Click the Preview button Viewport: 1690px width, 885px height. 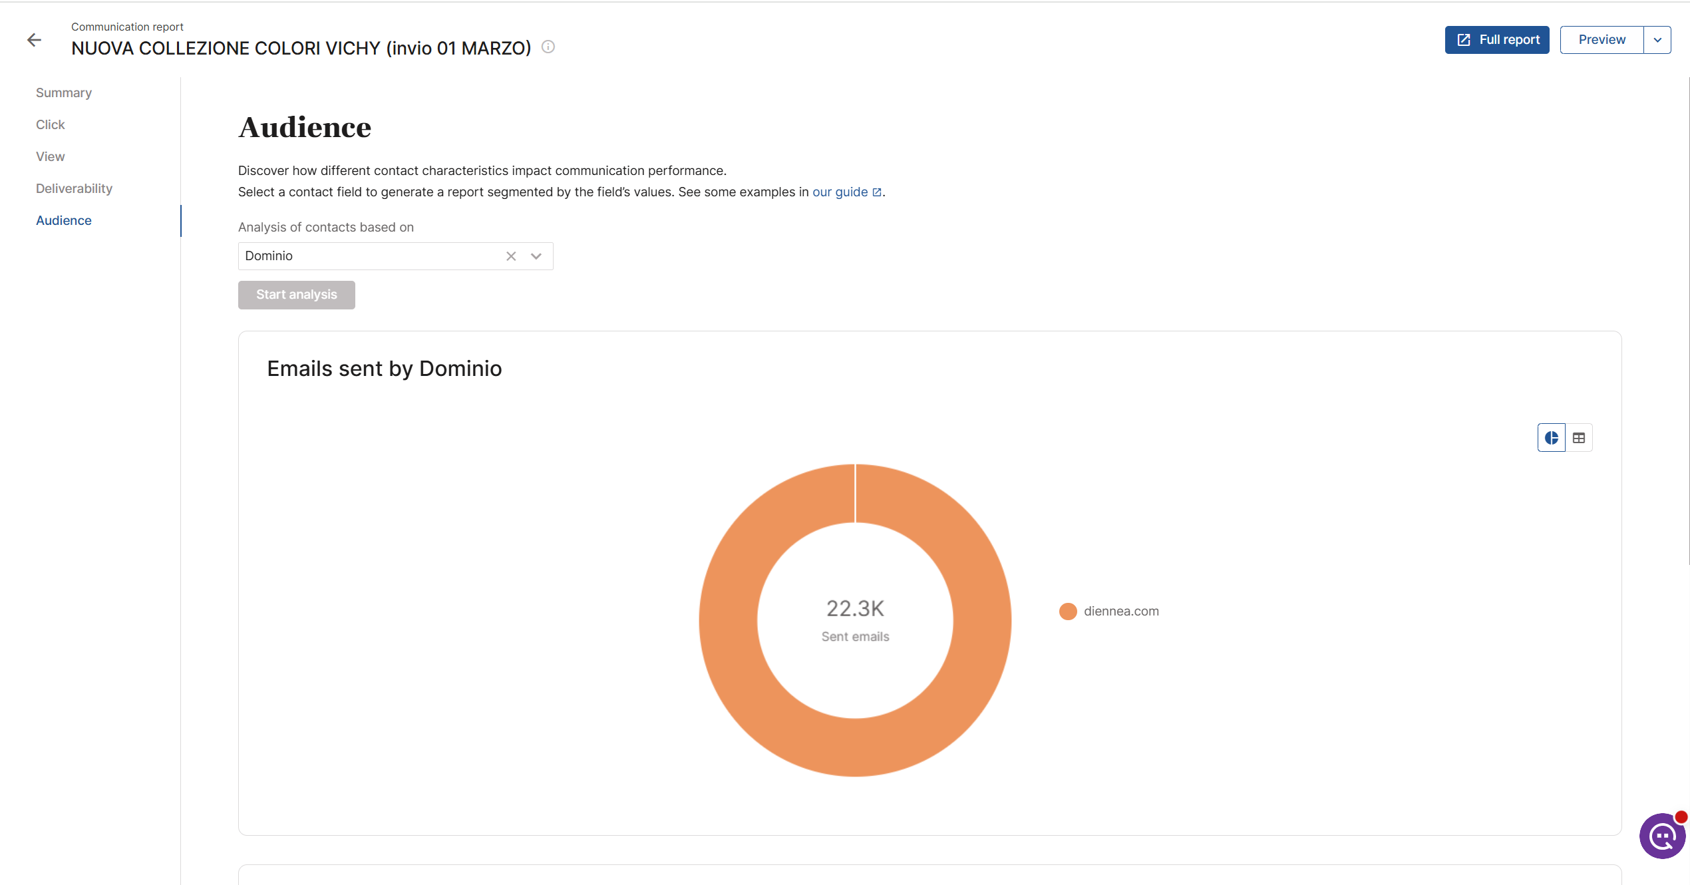point(1602,40)
